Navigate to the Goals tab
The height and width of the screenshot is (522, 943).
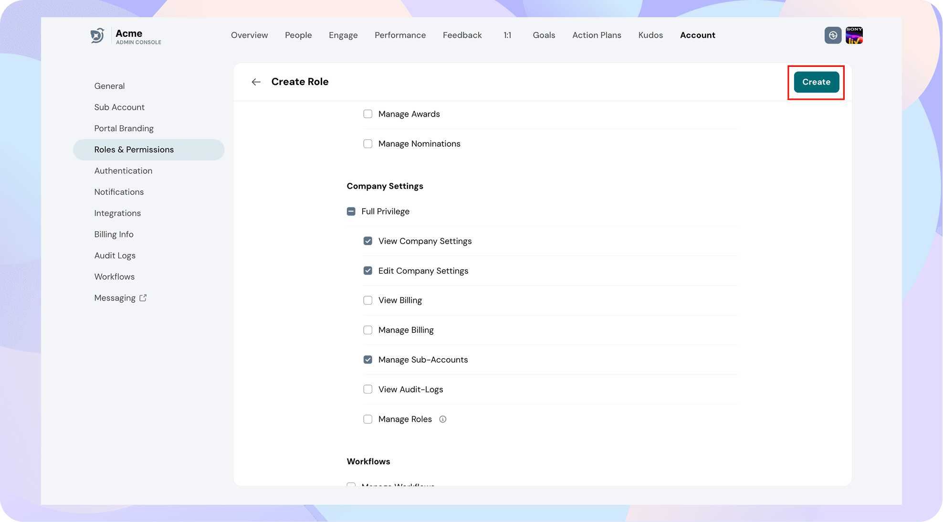tap(544, 35)
